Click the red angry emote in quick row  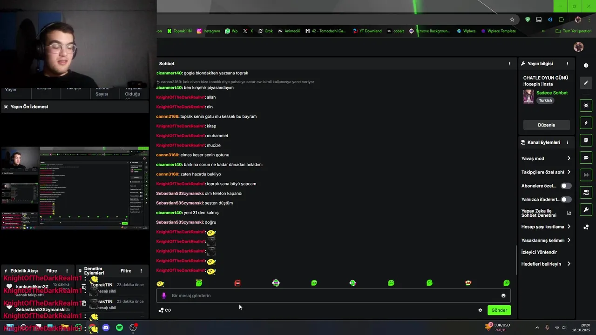237,283
